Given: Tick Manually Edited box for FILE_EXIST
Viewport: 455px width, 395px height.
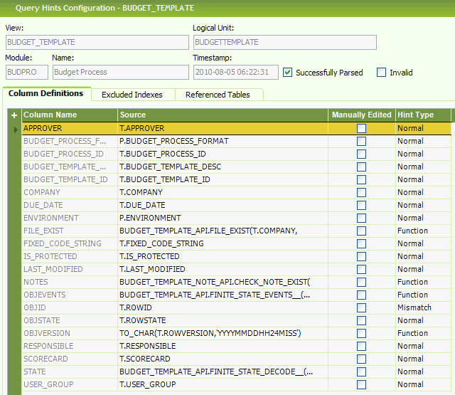Looking at the screenshot, I should pyautogui.click(x=362, y=231).
